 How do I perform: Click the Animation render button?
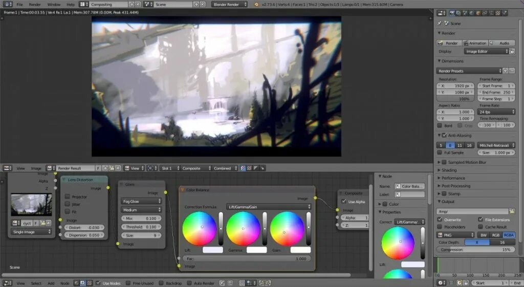pyautogui.click(x=475, y=43)
